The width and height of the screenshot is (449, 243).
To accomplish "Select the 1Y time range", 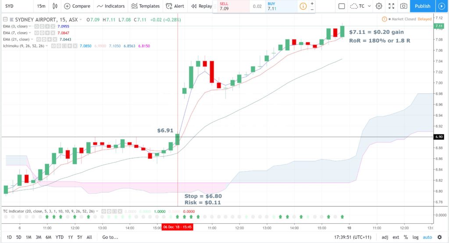I will (x=70, y=237).
